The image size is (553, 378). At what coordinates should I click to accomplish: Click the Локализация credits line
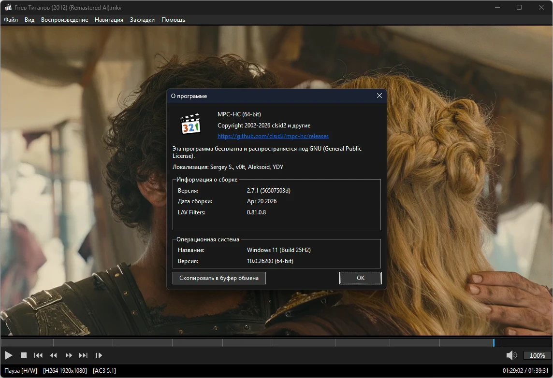pos(228,167)
